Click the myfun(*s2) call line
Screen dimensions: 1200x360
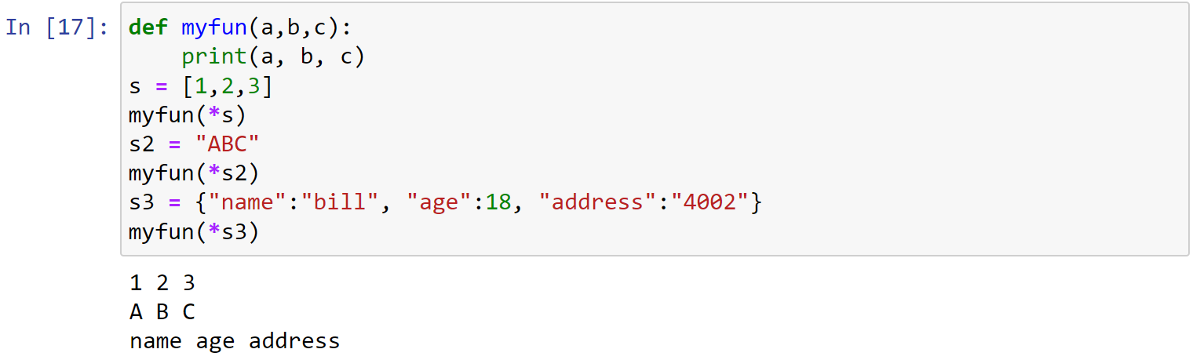[195, 173]
